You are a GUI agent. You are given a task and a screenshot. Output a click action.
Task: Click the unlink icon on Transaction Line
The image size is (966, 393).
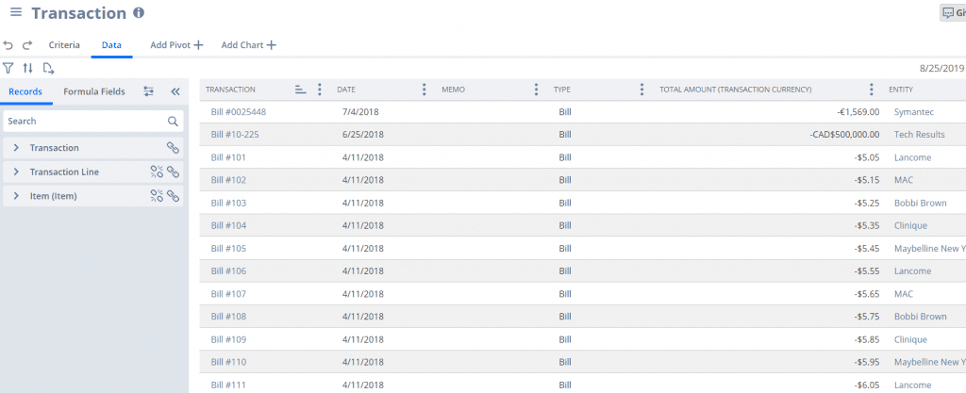(157, 172)
